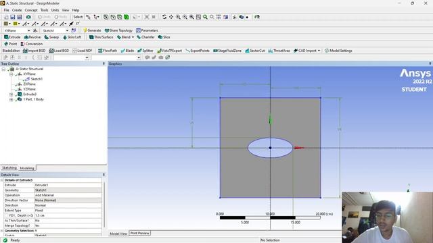Image resolution: width=433 pixels, height=243 pixels.
Task: Collapse the XYPlane tree node
Action: coord(11,74)
